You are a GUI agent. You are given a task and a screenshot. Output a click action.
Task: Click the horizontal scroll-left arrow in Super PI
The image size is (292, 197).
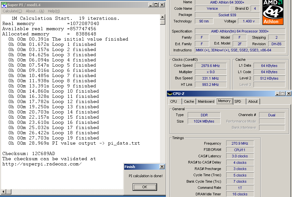pos(4,191)
